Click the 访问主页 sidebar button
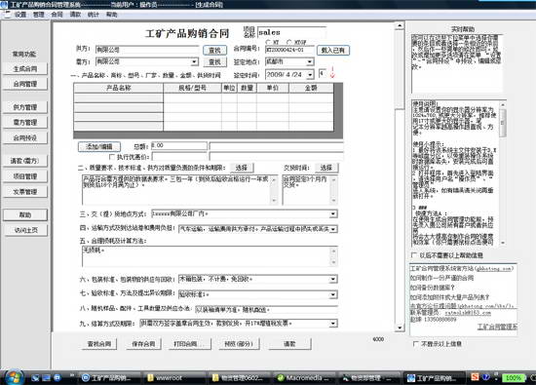Image resolution: width=536 pixels, height=385 pixels. point(25,230)
